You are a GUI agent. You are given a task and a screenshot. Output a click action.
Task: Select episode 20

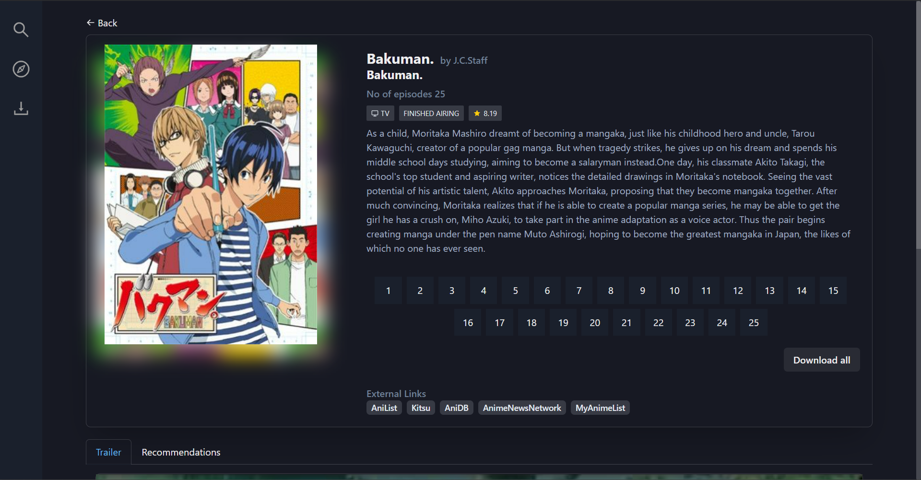click(595, 322)
